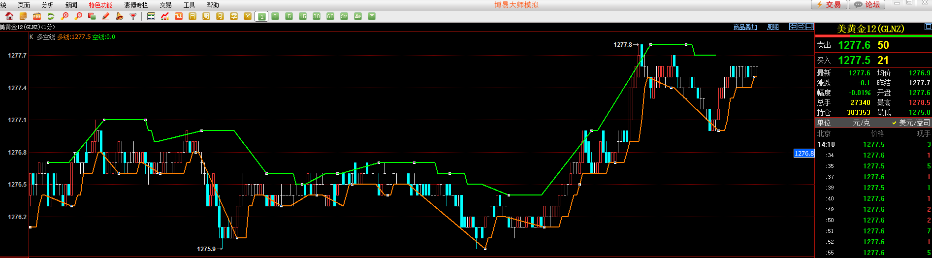The width and height of the screenshot is (932, 258).
Task: Click the red Home icon in toolbar
Action: click(9, 16)
